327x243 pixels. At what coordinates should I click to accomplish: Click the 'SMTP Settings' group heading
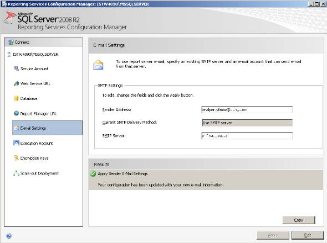coord(110,86)
